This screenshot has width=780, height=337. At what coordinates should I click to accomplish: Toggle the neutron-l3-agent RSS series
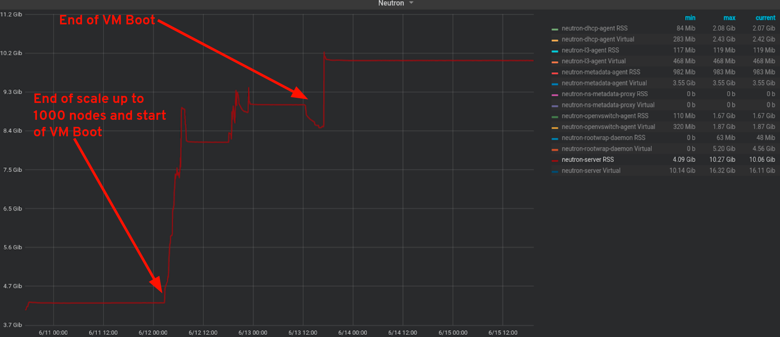click(x=590, y=50)
